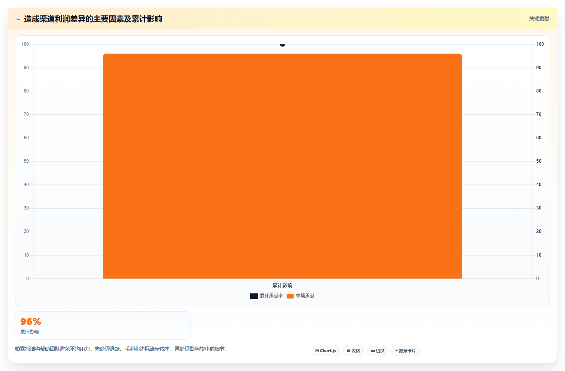The height and width of the screenshot is (371, 565).
Task: Click the dark 累计贡献率 legend color box
Action: pyautogui.click(x=254, y=296)
